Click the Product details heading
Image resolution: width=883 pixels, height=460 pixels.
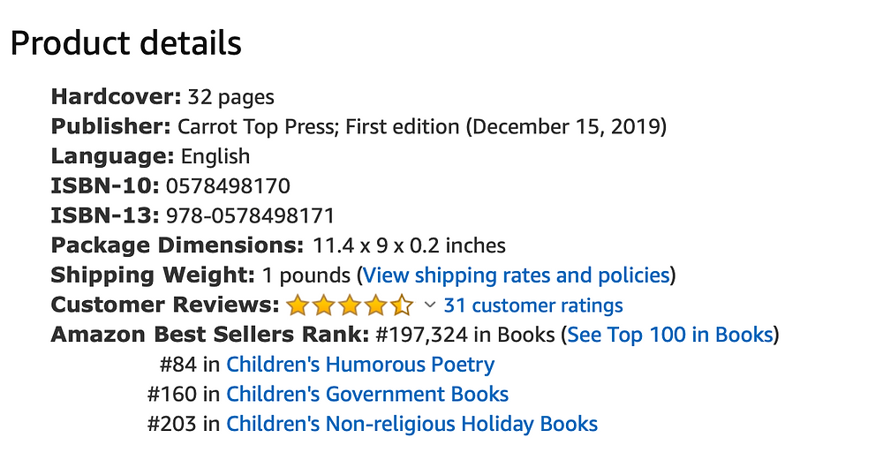[126, 43]
